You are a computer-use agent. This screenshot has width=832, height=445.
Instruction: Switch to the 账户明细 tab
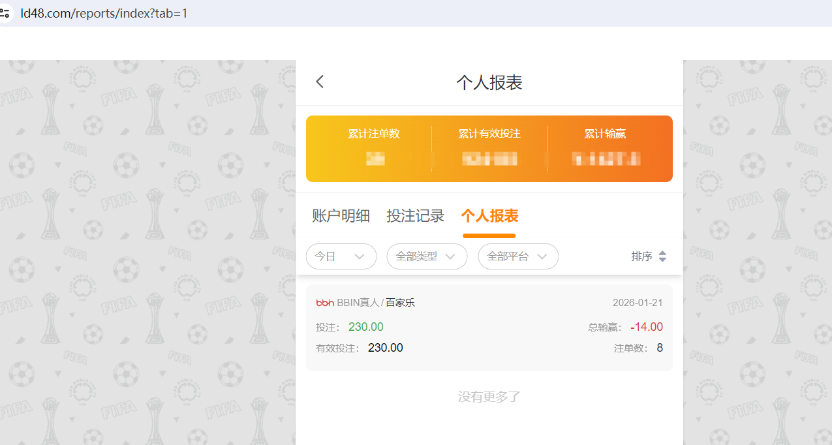point(341,215)
